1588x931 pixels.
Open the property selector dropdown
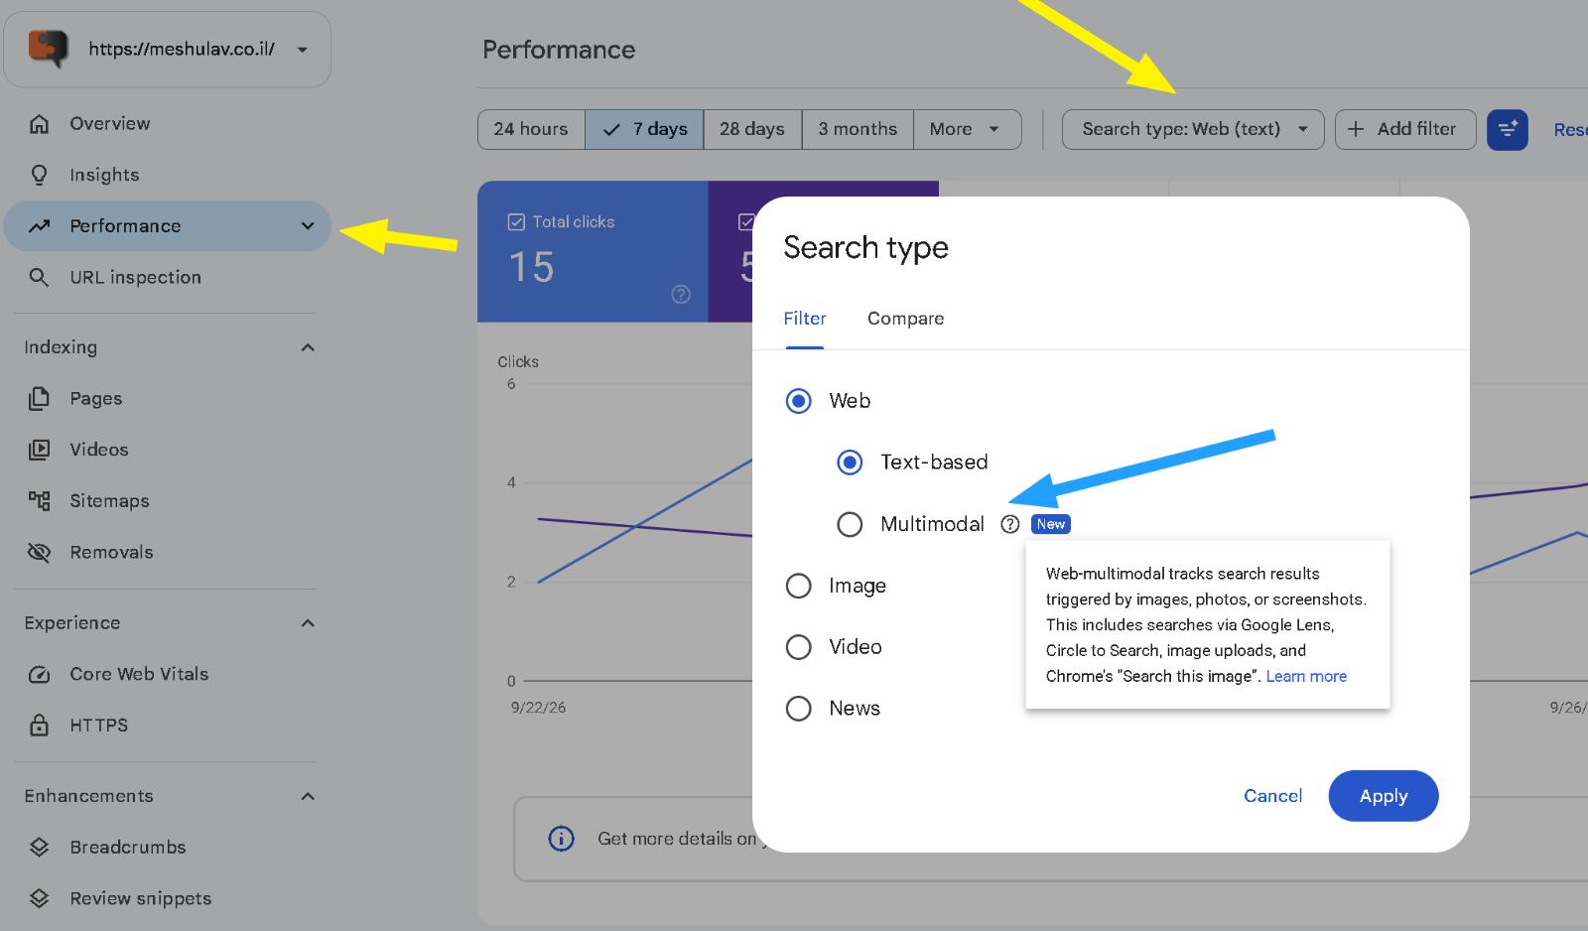167,50
